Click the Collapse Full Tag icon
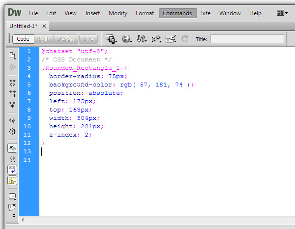 click(x=12, y=83)
